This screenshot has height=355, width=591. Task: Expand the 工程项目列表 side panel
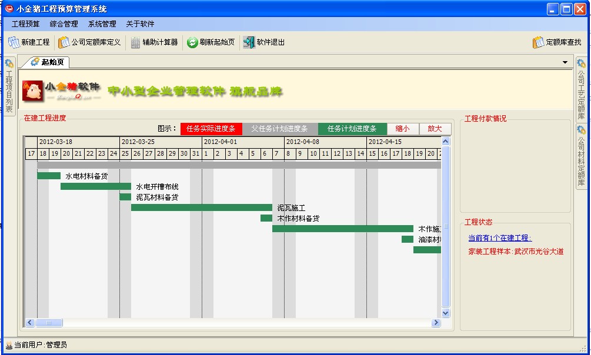coord(9,86)
